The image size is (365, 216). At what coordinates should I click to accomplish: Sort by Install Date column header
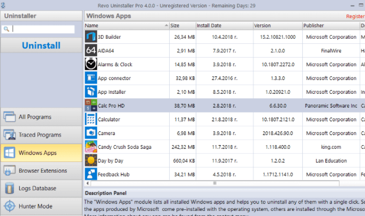pyautogui.click(x=224, y=25)
